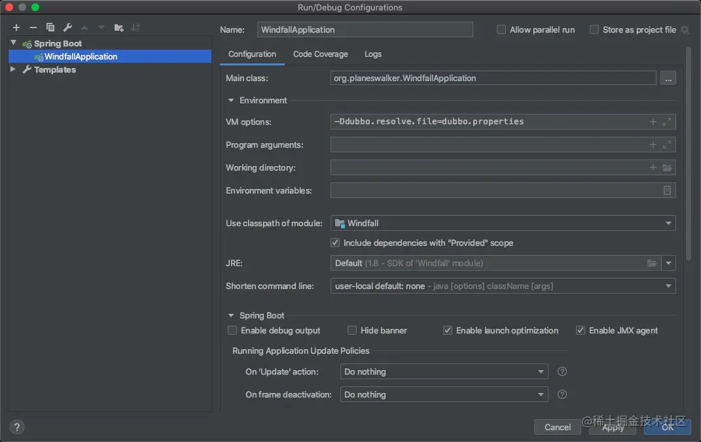Open edit templates wrench icon
Screen dimensions: 701x442
point(67,27)
